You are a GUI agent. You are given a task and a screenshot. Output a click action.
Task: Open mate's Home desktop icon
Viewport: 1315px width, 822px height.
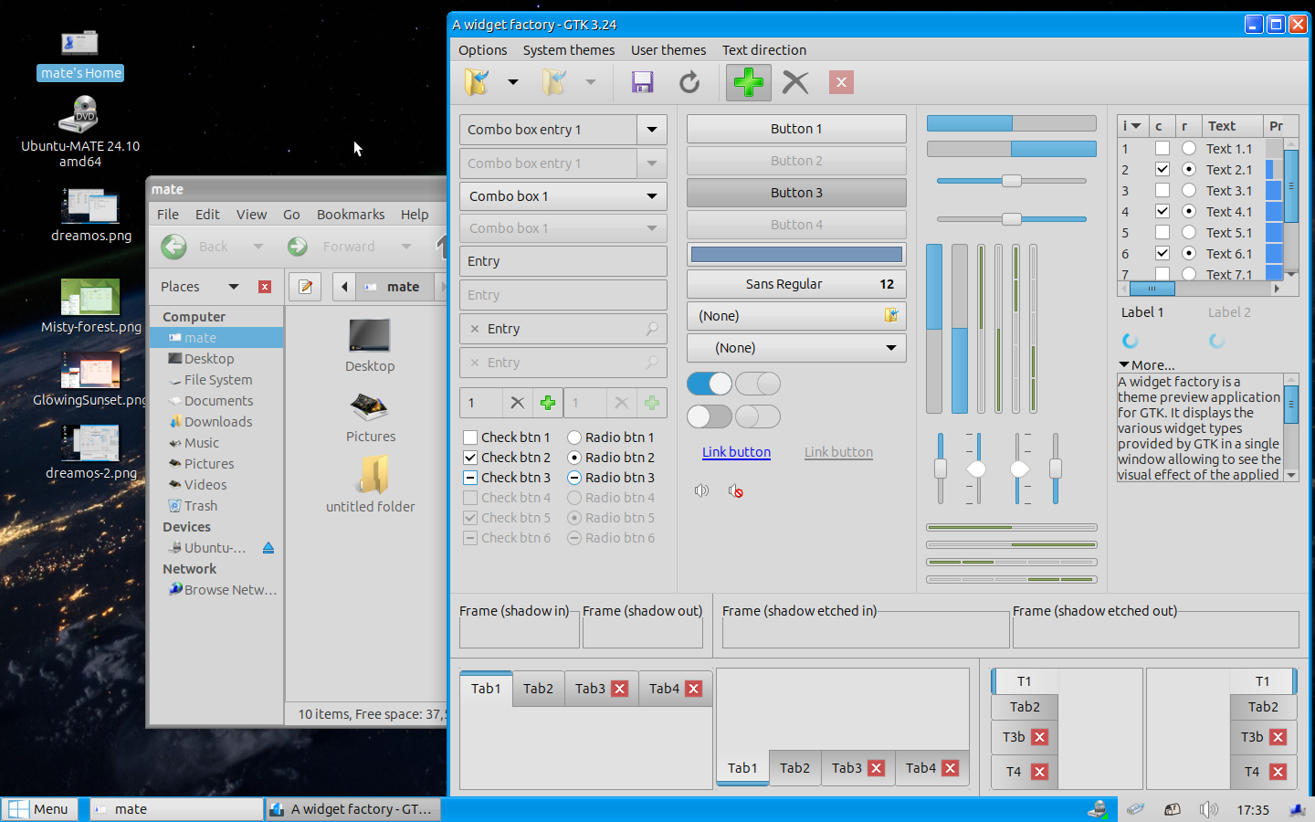pos(80,55)
